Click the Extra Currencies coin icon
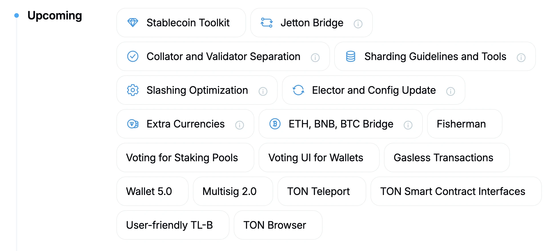Image resolution: width=558 pixels, height=251 pixels. click(133, 124)
